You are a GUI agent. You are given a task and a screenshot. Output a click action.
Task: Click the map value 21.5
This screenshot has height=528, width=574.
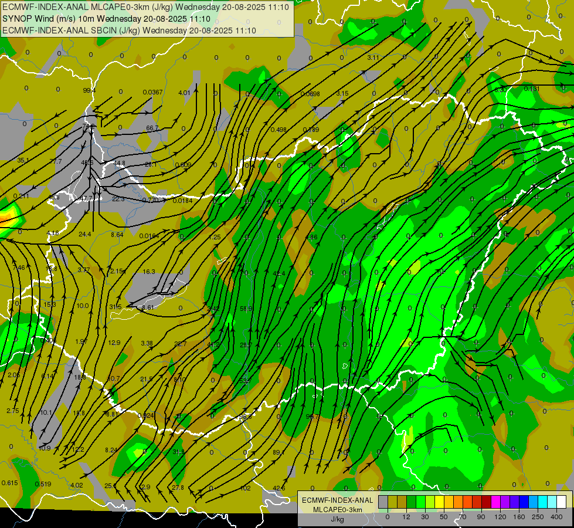[147, 379]
